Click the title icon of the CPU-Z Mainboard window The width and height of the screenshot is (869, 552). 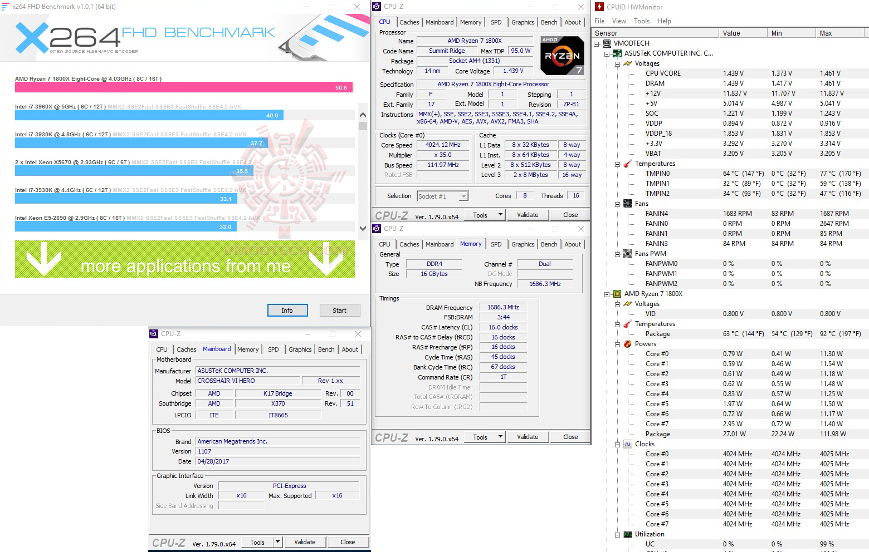(x=154, y=334)
